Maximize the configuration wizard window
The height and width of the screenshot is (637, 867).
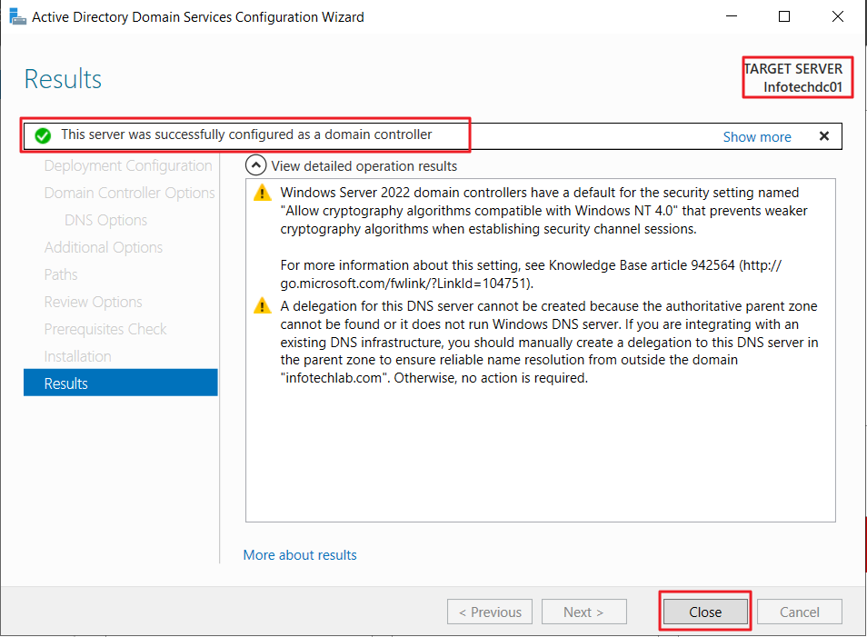[x=784, y=16]
